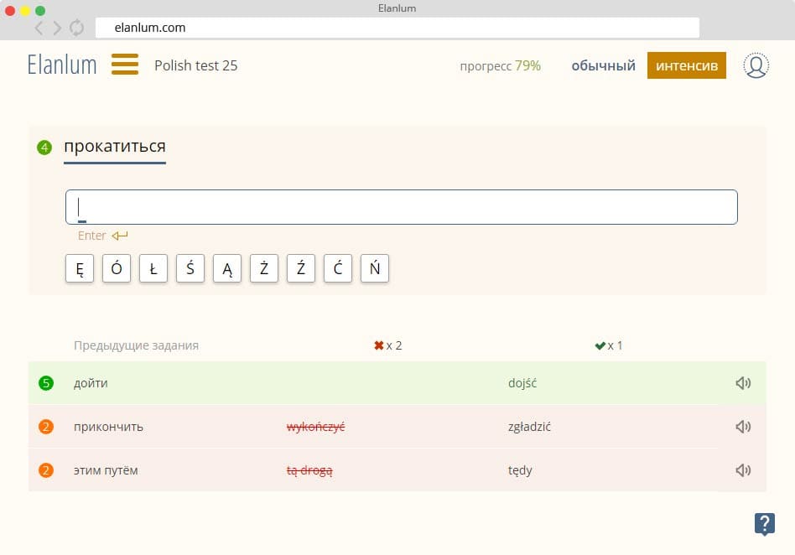This screenshot has height=555, width=795.
Task: Insert the letter Ę
Action: [80, 268]
